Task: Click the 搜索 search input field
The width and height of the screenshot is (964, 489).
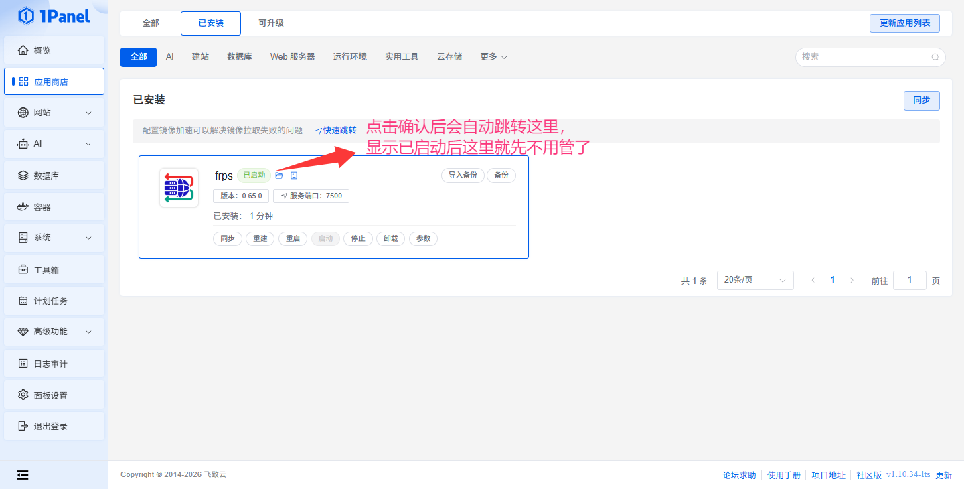Action: coord(864,57)
